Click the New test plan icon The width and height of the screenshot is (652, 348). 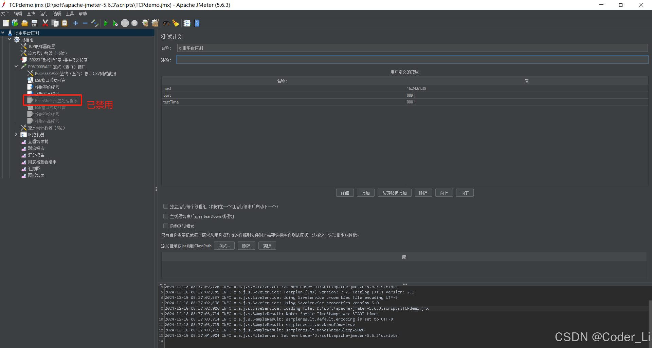click(6, 23)
